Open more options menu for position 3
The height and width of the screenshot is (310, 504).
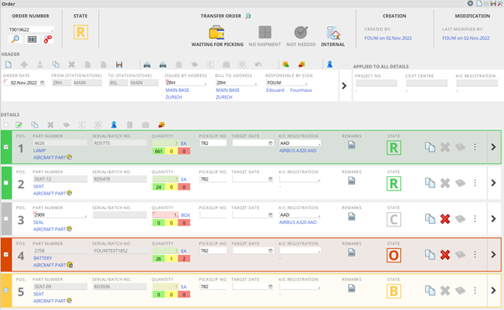[475, 219]
